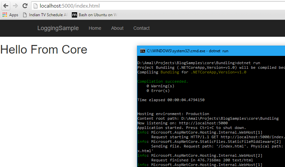The image size is (285, 167).
Task: Click the Hello From Core heading
Action: (x=44, y=49)
